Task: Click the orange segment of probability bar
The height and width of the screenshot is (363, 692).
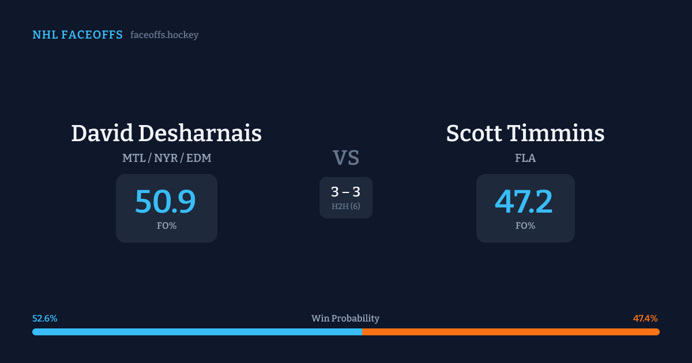Action: (510, 332)
